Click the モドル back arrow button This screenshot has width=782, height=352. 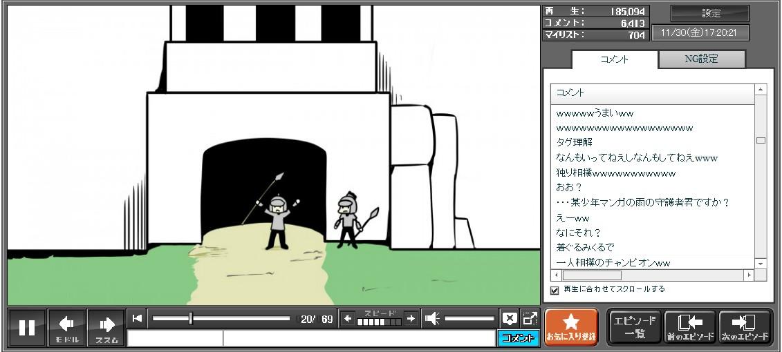[66, 327]
